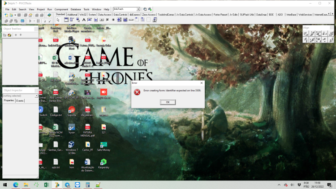336x189 pixels.
Task: Switch to Object Inspector Events tab
Action: [x=20, y=101]
